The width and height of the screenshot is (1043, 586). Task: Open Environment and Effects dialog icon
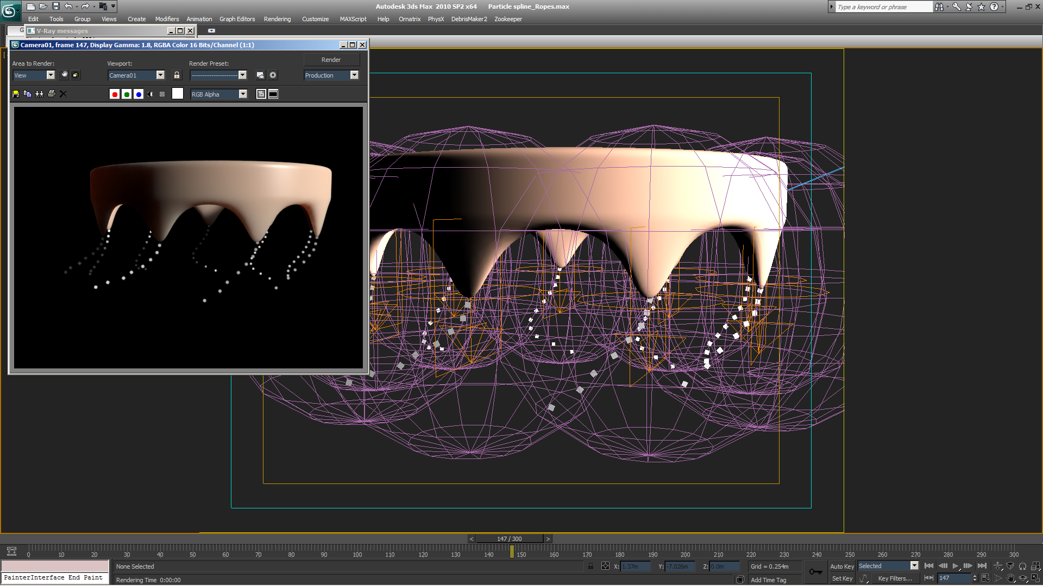[x=273, y=75]
